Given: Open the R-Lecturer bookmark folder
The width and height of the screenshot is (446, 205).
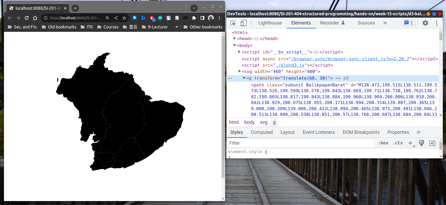Looking at the screenshot, I should click(x=155, y=27).
